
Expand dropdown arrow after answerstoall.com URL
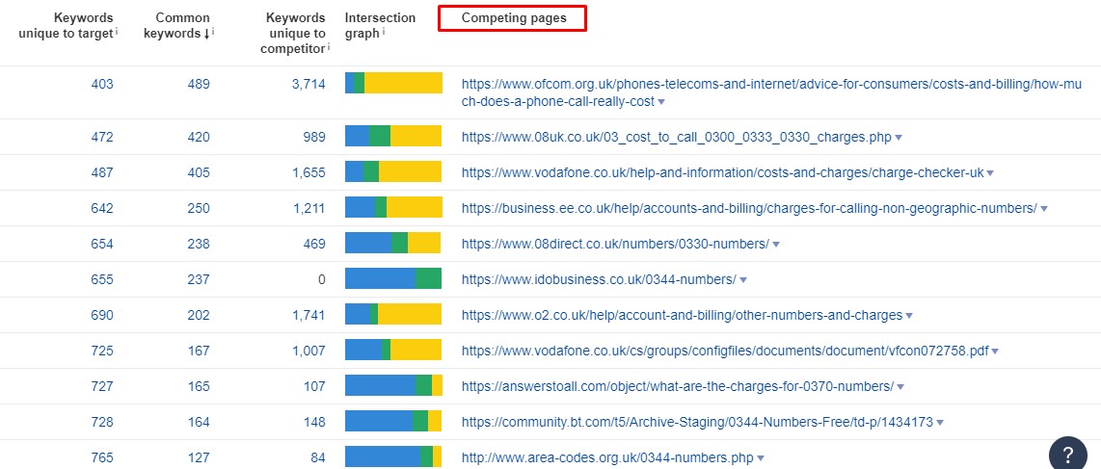[900, 387]
